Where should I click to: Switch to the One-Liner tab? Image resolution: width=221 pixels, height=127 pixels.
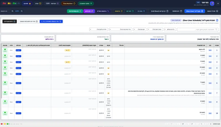tap(194, 11)
